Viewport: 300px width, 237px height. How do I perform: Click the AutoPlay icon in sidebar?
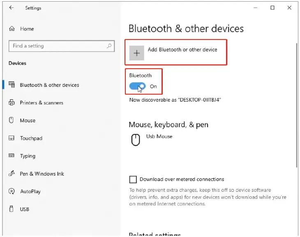point(12,191)
